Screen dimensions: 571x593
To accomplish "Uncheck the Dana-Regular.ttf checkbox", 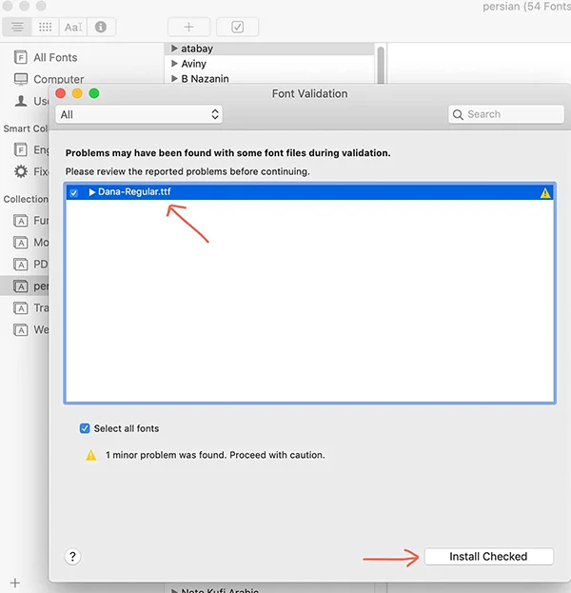I will coord(74,192).
